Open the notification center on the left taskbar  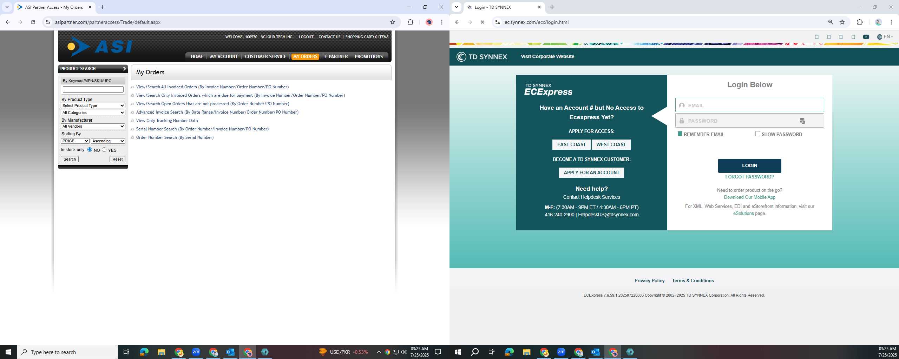point(438,352)
